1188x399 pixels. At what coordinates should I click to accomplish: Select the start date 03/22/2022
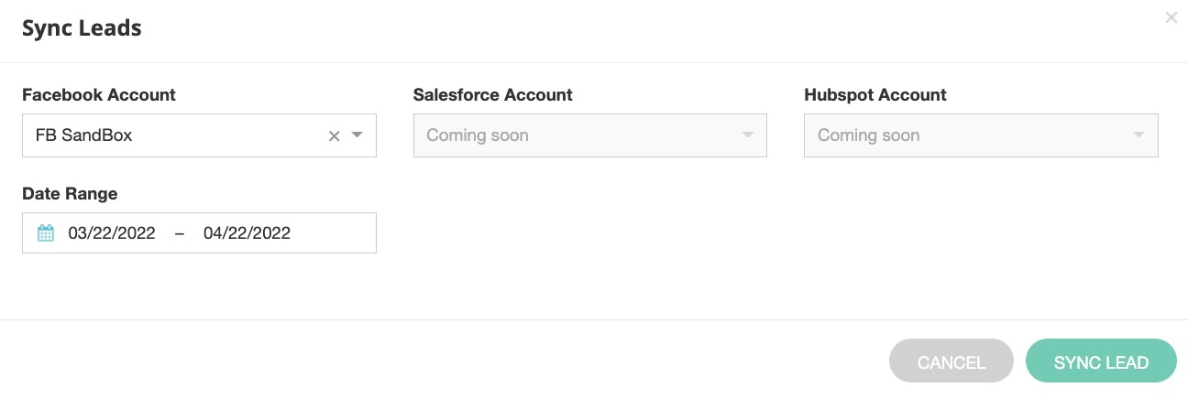112,233
